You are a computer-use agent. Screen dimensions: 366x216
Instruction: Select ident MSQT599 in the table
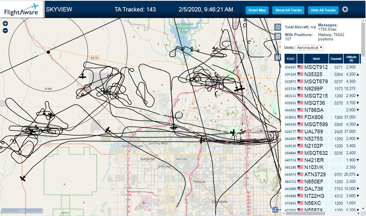point(316,124)
